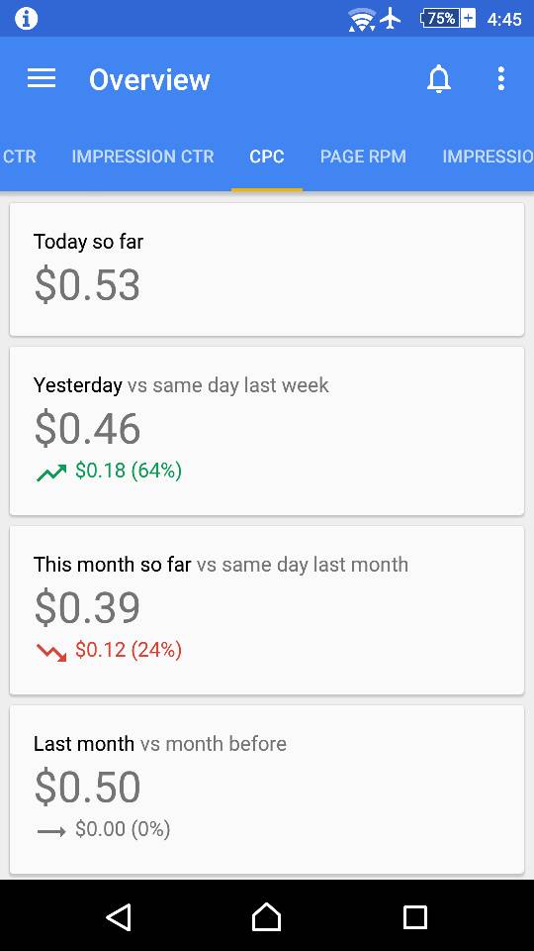Open recent apps with square button
This screenshot has width=534, height=951.
click(414, 917)
